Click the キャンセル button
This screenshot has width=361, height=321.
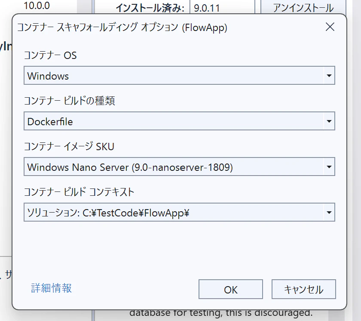[304, 290]
